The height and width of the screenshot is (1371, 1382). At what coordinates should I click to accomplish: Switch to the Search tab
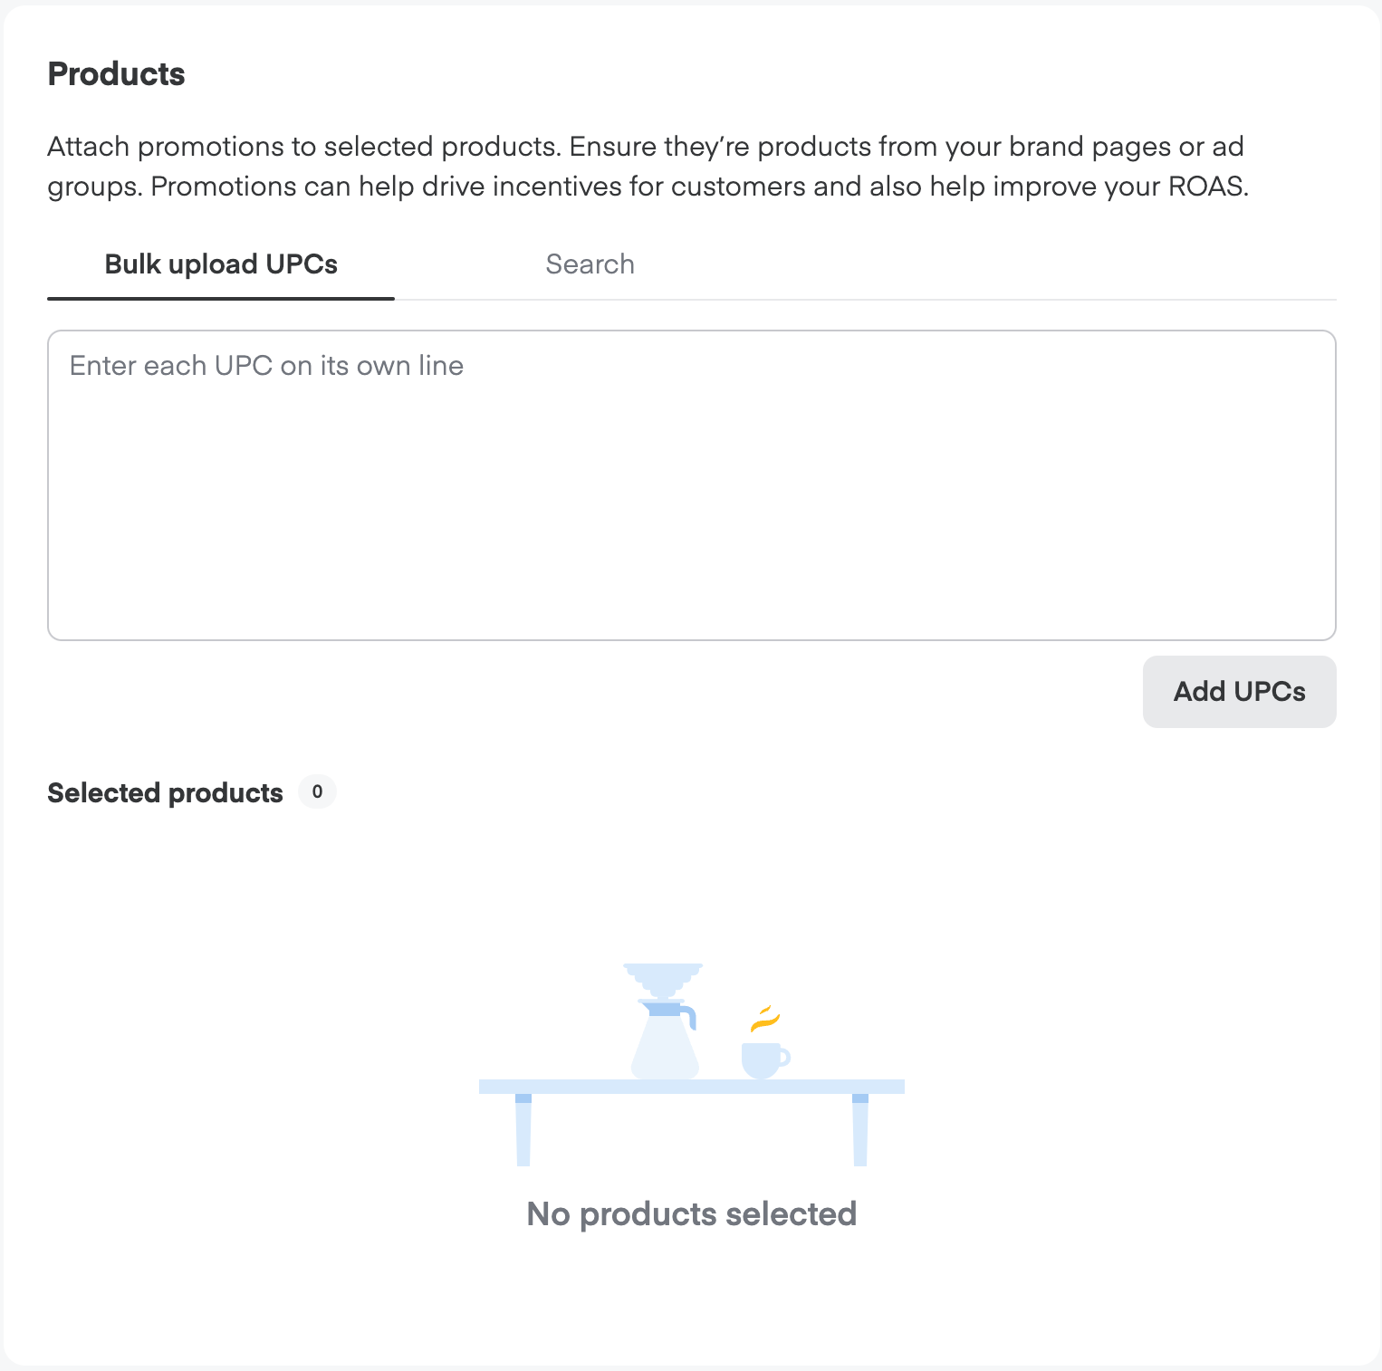(x=590, y=264)
